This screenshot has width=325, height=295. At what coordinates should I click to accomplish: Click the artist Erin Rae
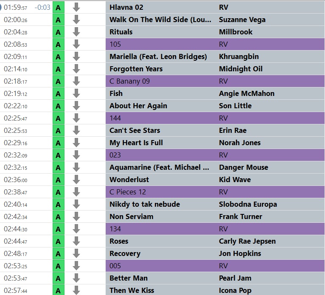click(233, 131)
